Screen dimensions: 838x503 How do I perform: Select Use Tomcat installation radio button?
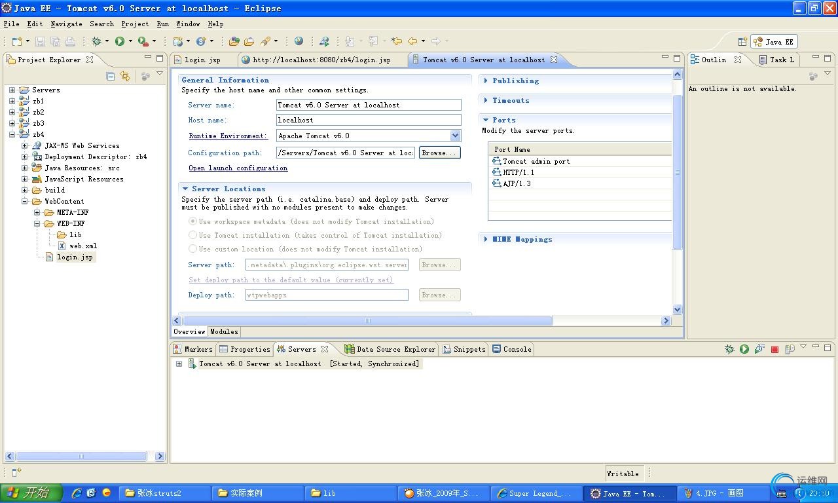pyautogui.click(x=192, y=235)
